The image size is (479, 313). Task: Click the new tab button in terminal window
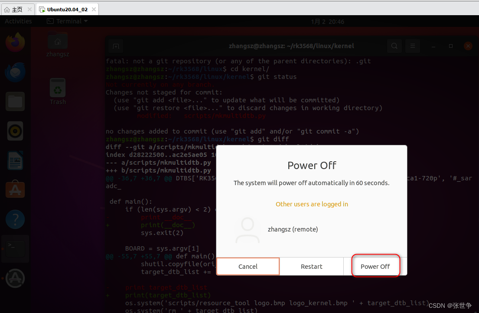[x=116, y=46]
